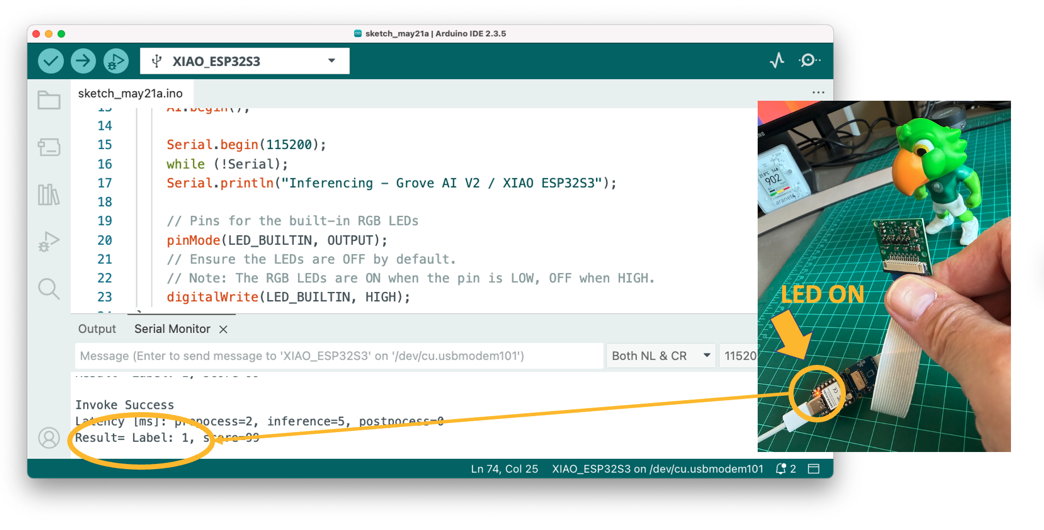
Task: Open notifications bell in status bar
Action: [x=782, y=469]
